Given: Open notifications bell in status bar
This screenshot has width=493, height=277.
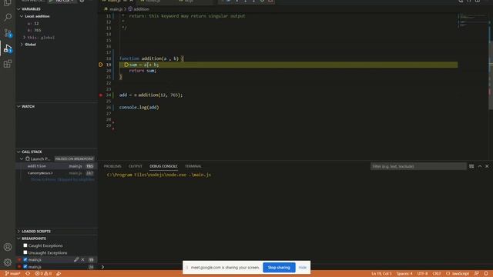Looking at the screenshot, I should pos(486,274).
